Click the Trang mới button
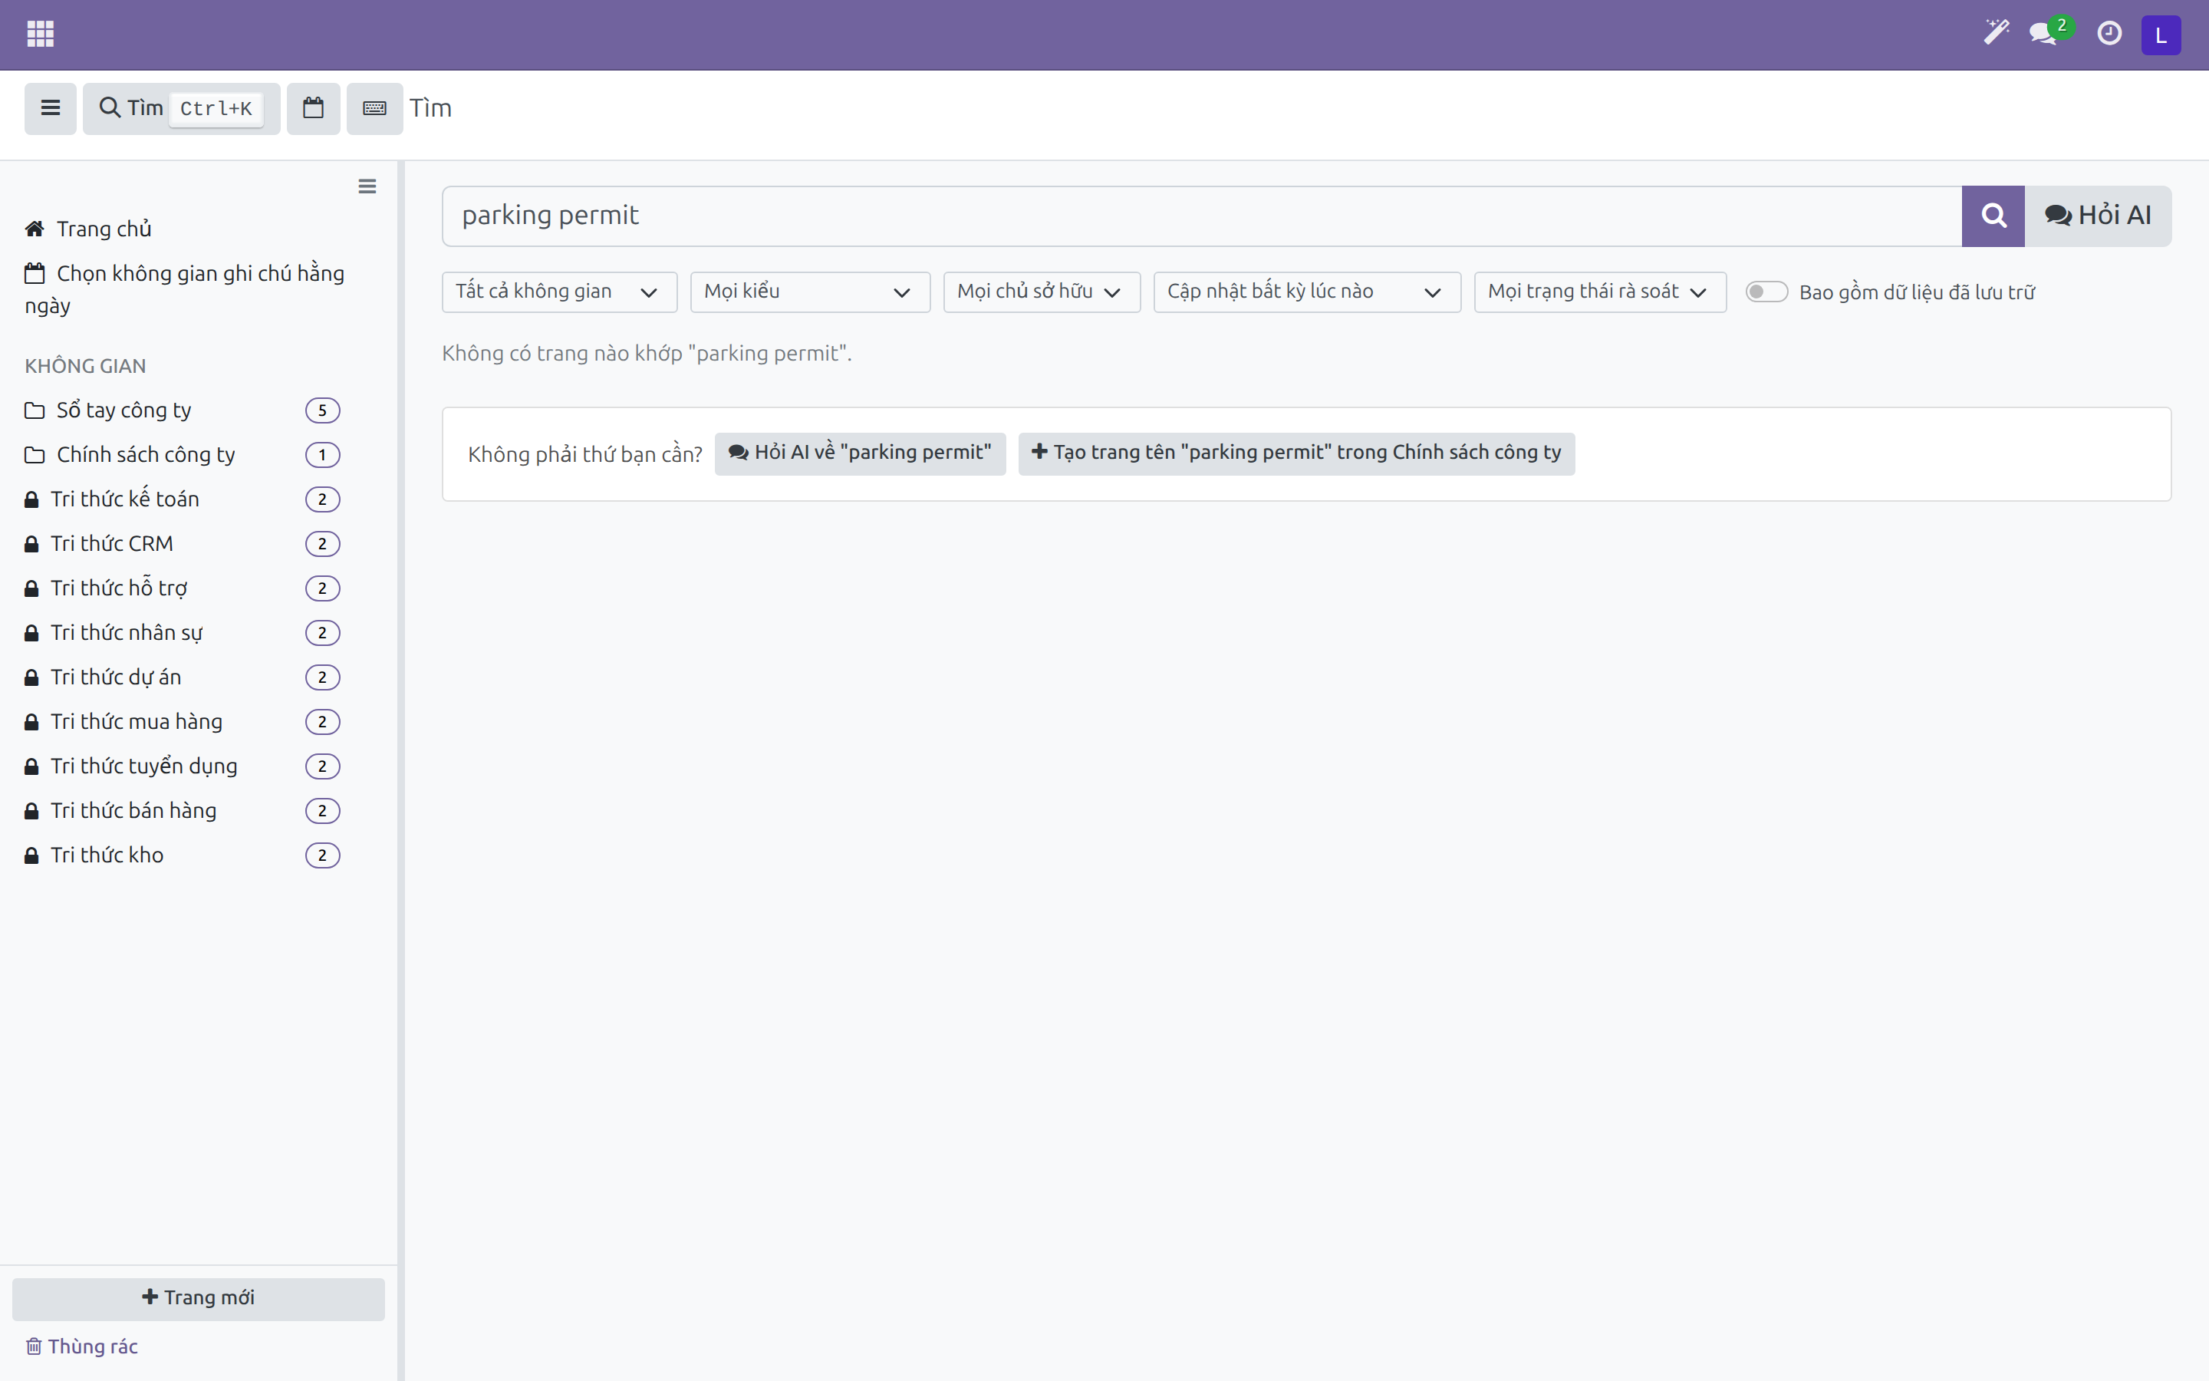The height and width of the screenshot is (1381, 2209). [x=198, y=1298]
